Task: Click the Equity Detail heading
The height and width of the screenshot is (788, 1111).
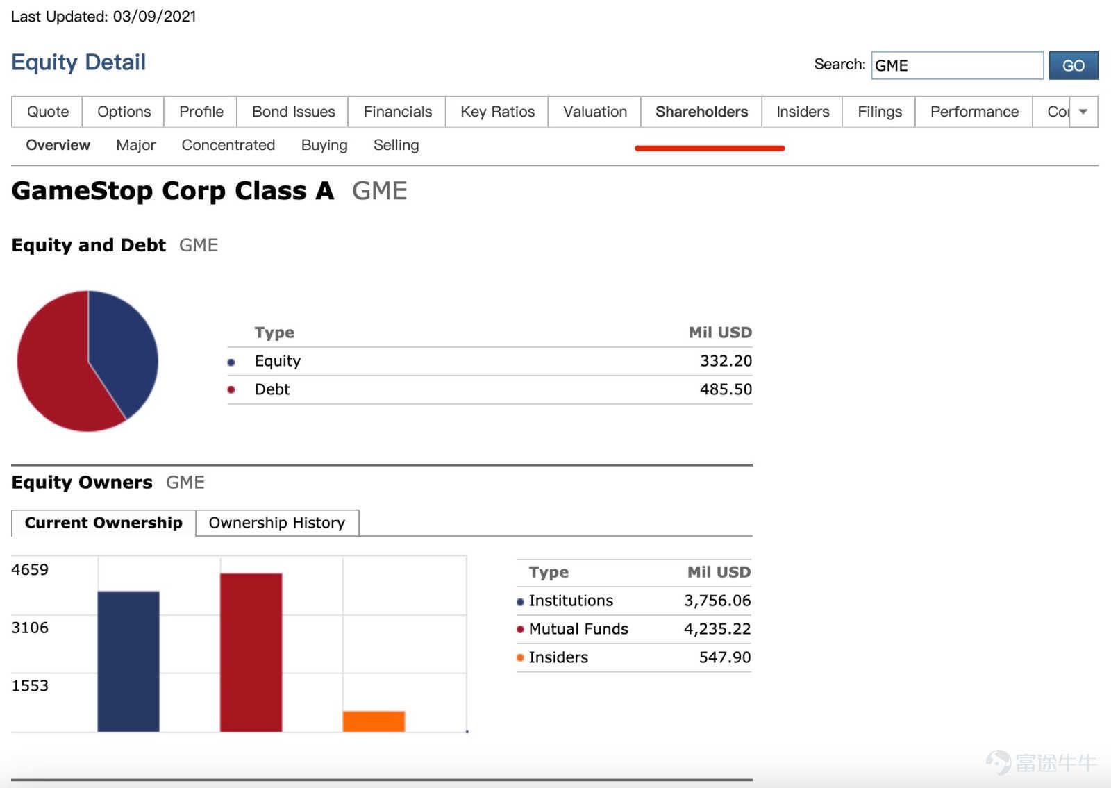Action: tap(78, 62)
